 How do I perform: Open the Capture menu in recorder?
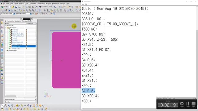pos(159,98)
